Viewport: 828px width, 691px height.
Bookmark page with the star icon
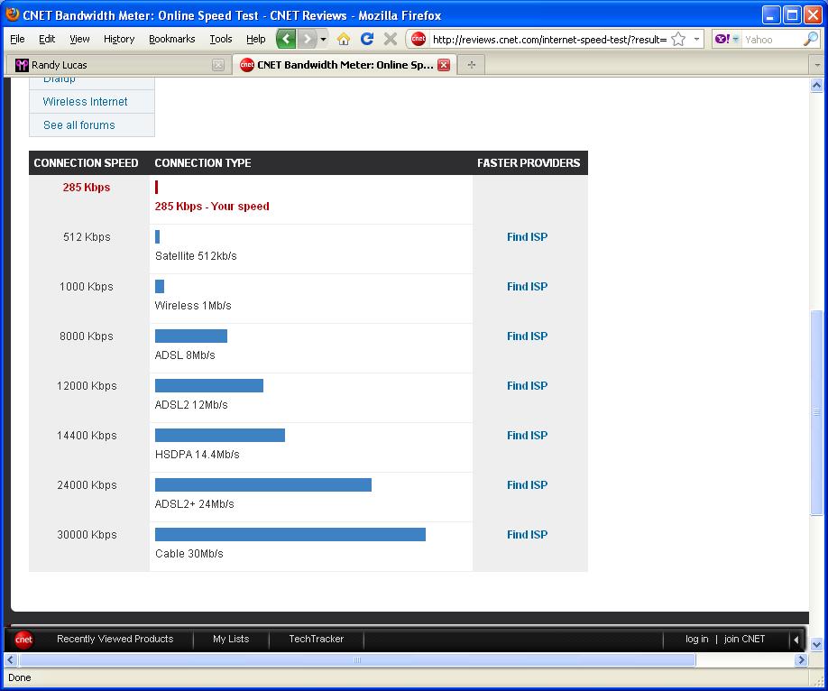[x=678, y=40]
